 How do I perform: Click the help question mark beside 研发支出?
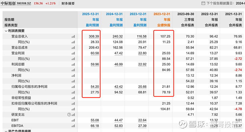(x=69, y=115)
